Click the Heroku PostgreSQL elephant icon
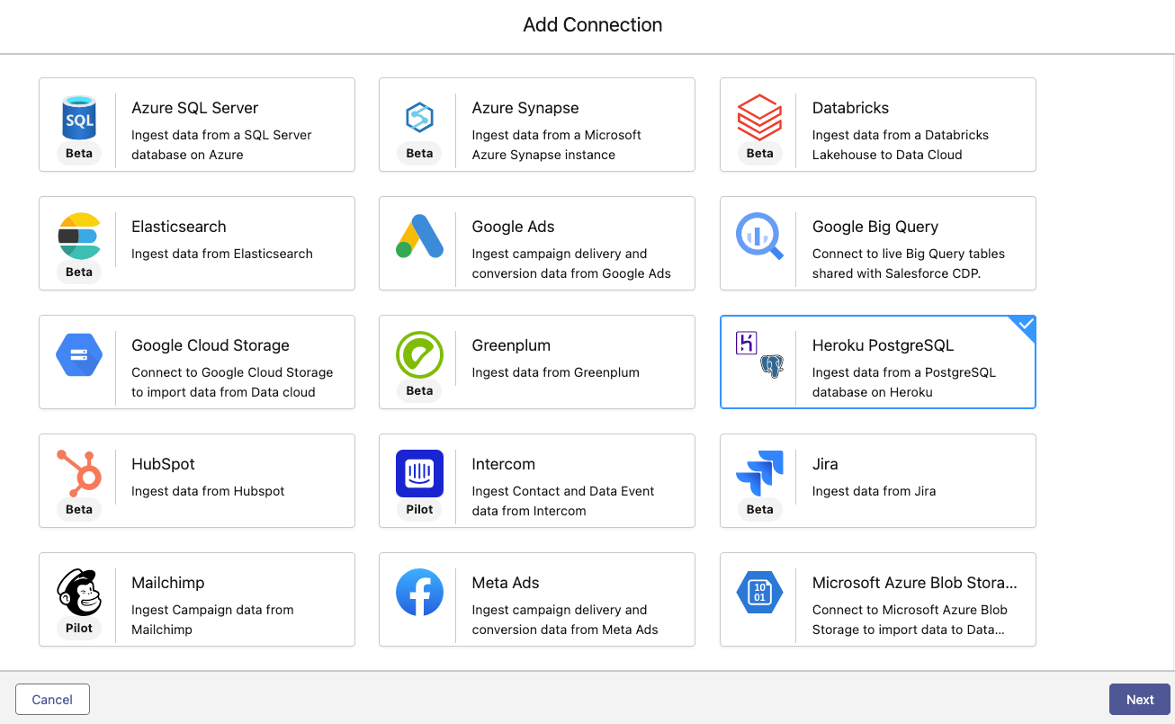 [x=772, y=366]
